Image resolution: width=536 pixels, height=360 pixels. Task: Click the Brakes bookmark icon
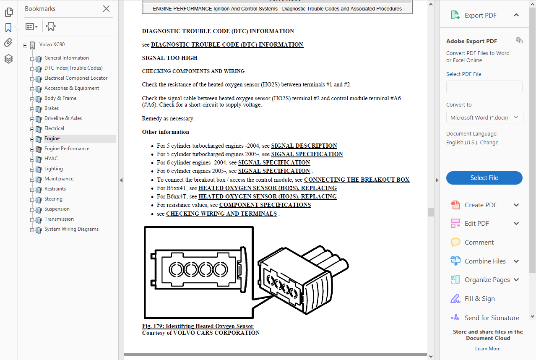[x=39, y=109]
